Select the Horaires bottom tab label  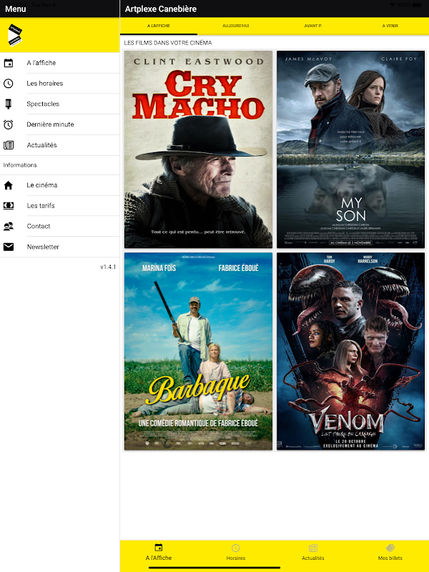[x=236, y=558]
